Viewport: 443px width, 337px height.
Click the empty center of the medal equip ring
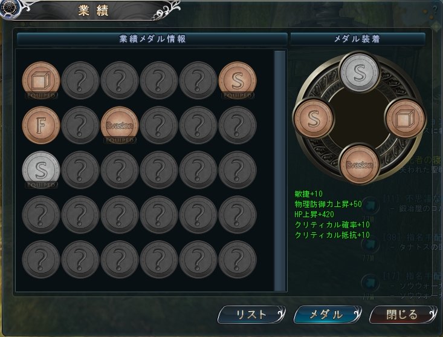pyautogui.click(x=360, y=119)
